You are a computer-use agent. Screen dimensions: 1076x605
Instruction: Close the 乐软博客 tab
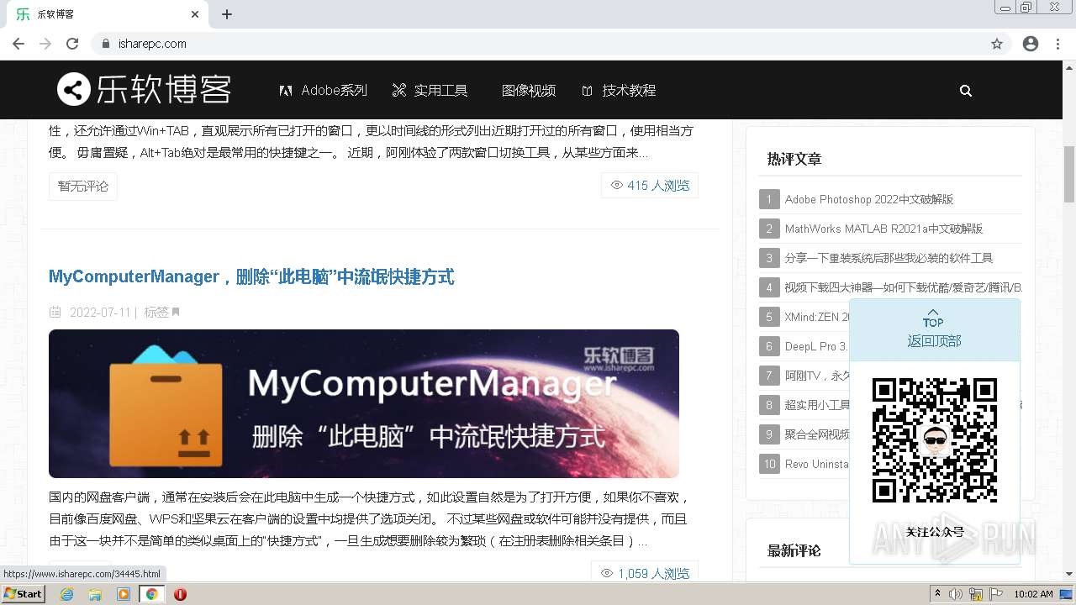(x=195, y=14)
